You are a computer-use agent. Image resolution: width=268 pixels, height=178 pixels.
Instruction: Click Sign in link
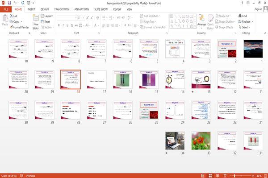click(x=258, y=9)
